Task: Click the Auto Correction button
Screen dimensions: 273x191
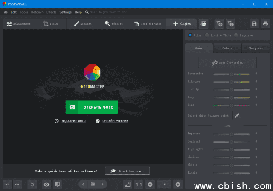Action: (x=227, y=63)
